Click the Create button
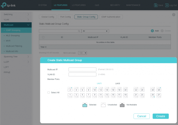Viewport: 178px width, 125px height. click(x=160, y=116)
